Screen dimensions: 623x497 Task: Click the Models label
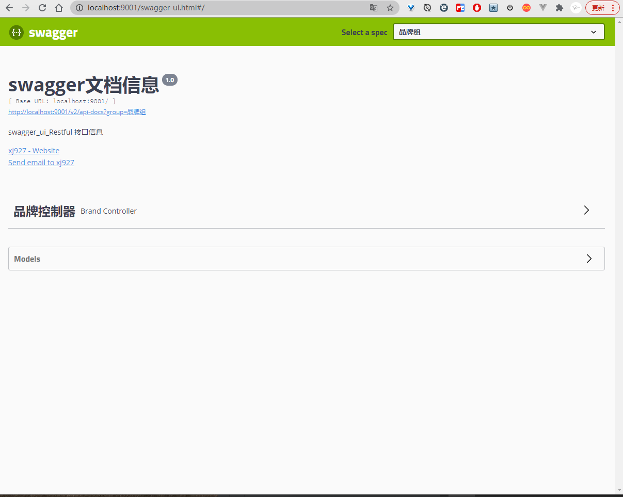pos(27,259)
